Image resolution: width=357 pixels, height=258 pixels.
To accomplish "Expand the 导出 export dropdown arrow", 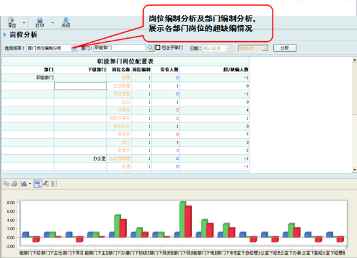I will (x=24, y=23).
